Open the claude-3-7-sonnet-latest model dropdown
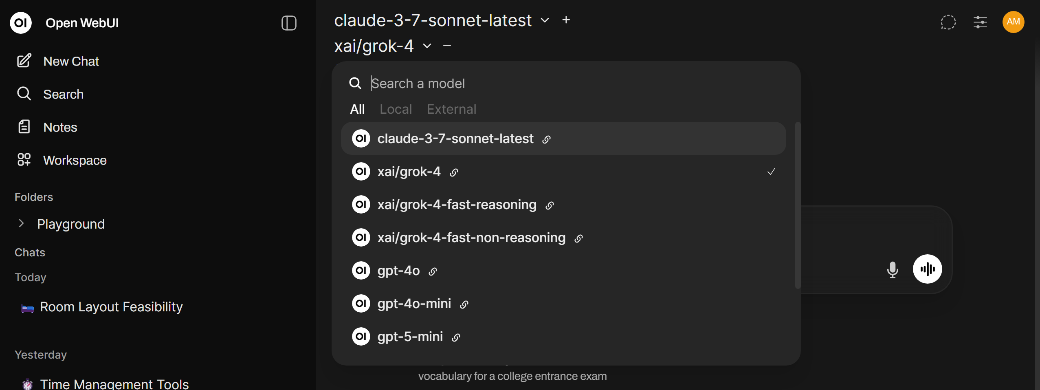The width and height of the screenshot is (1040, 390). point(545,20)
